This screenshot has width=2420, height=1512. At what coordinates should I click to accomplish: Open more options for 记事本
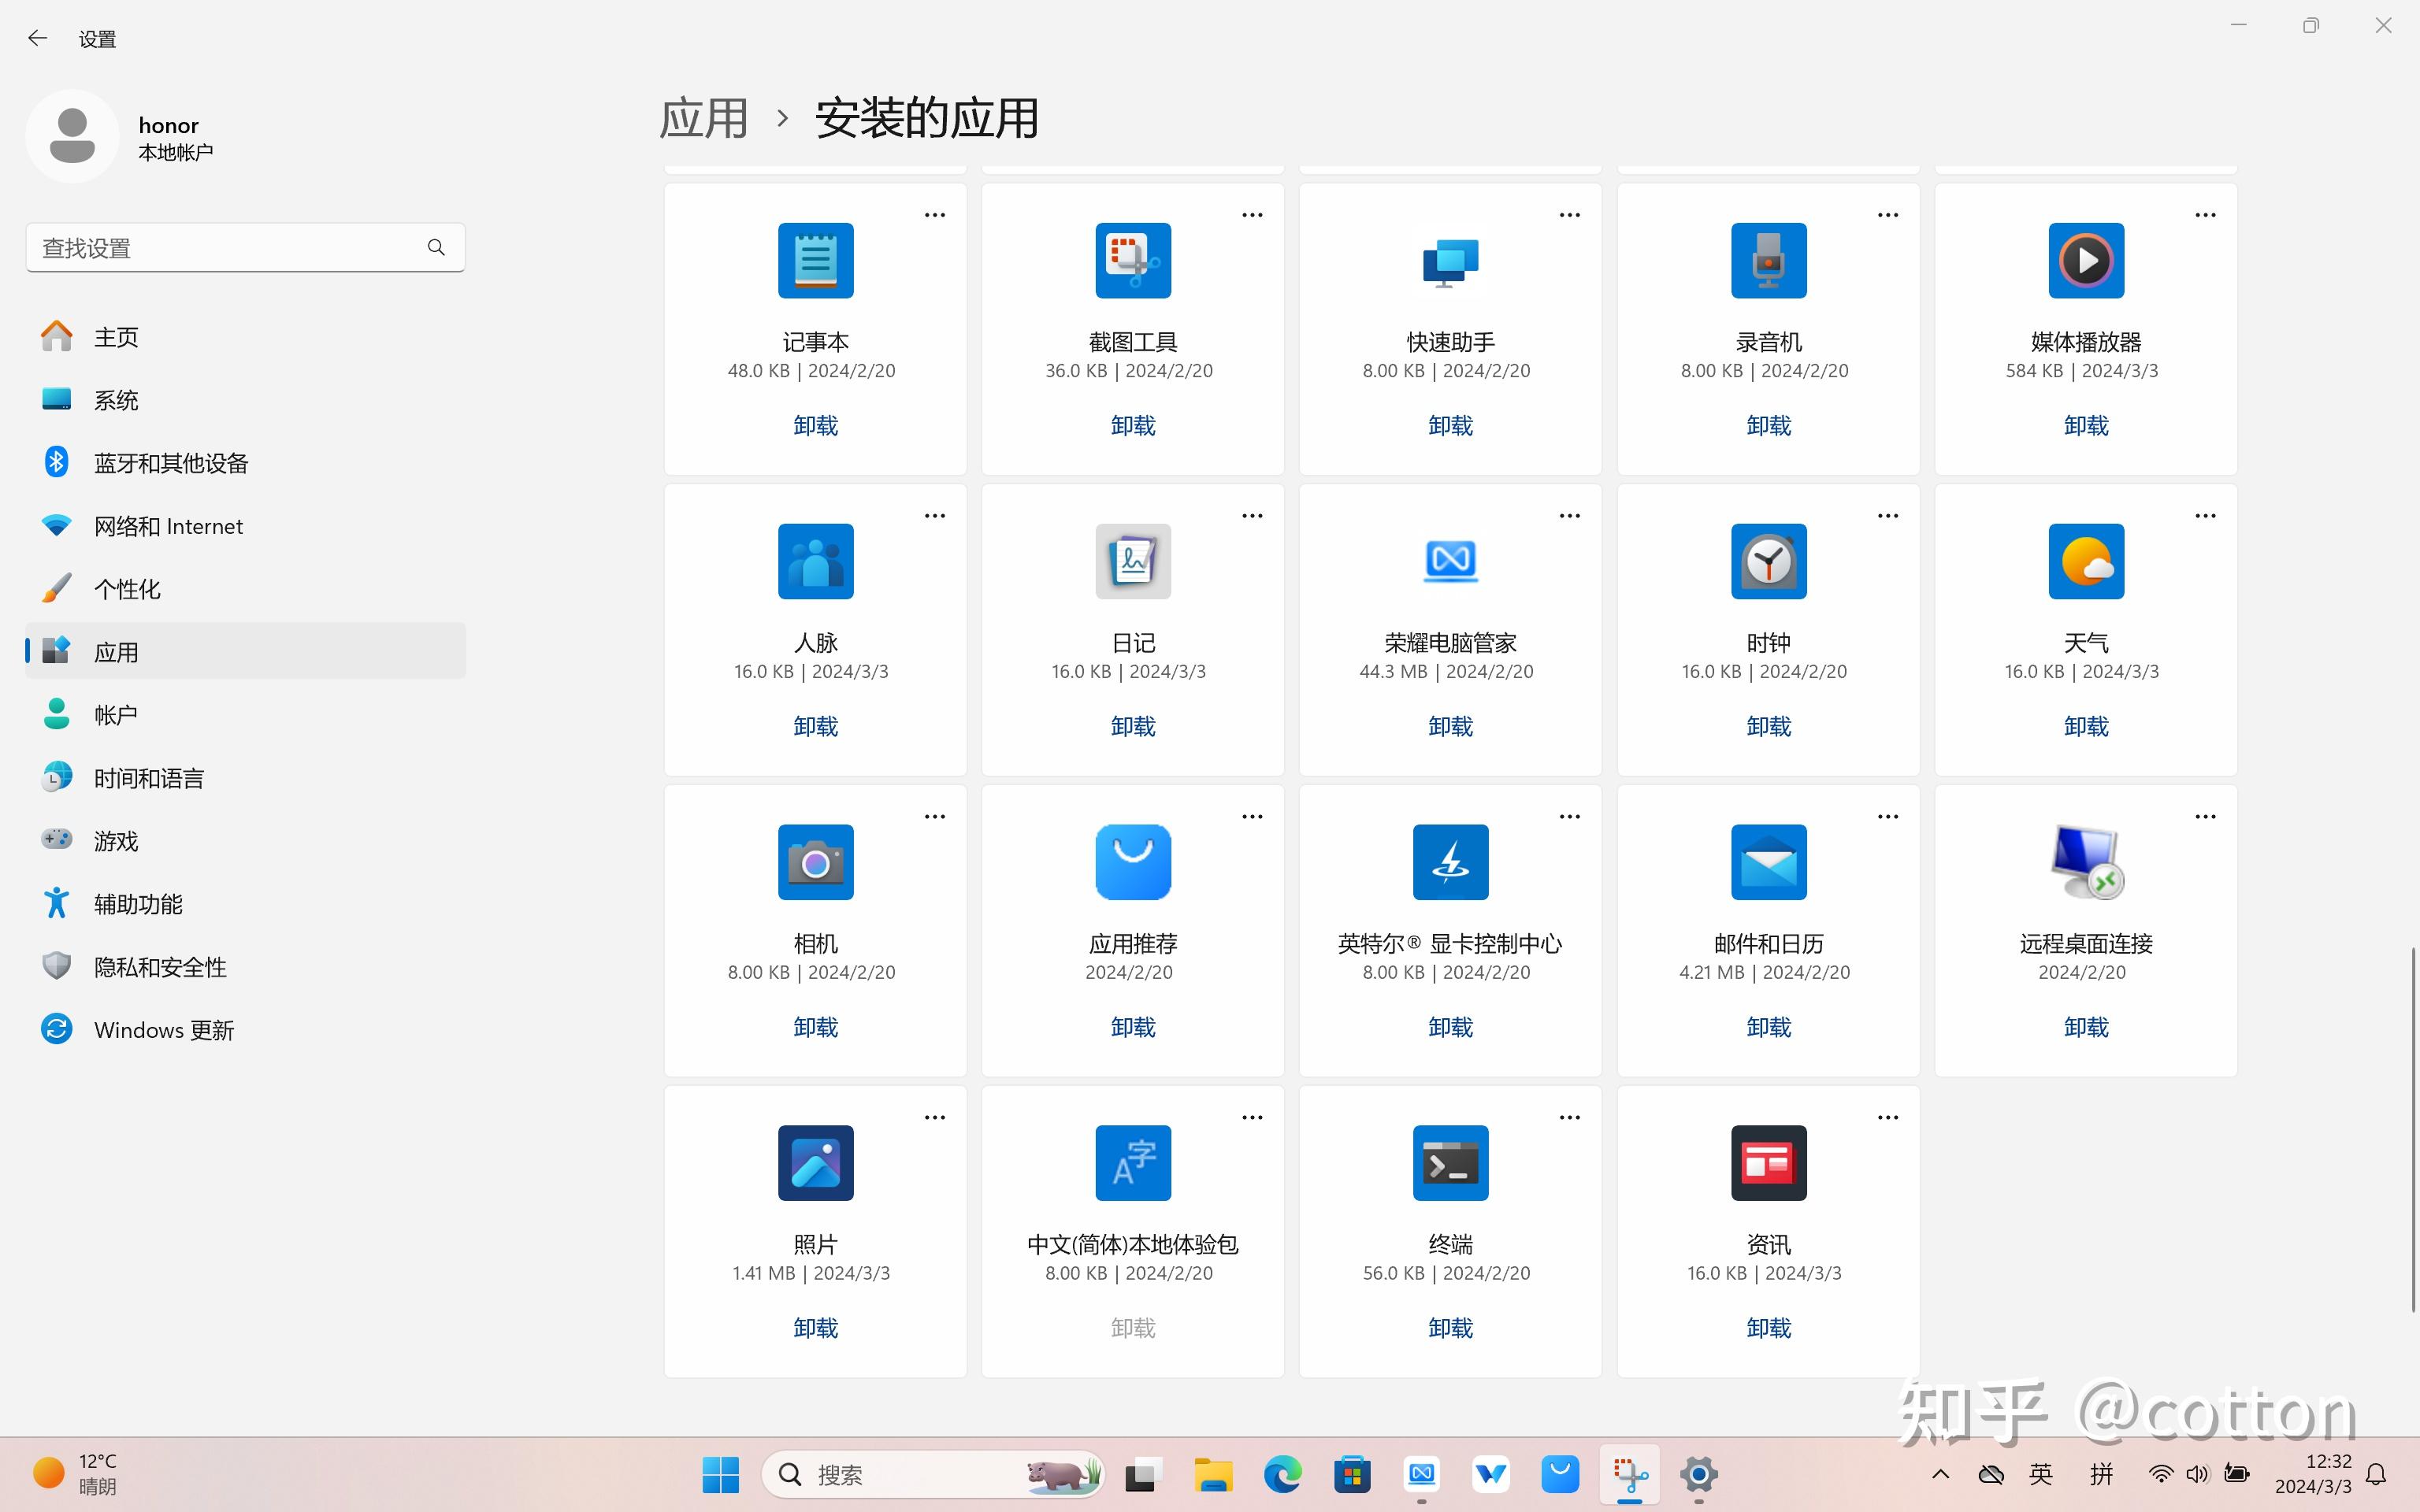coord(934,215)
